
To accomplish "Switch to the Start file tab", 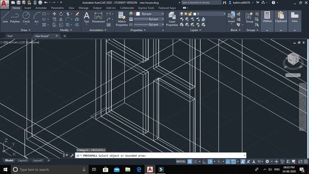I will coord(10,36).
